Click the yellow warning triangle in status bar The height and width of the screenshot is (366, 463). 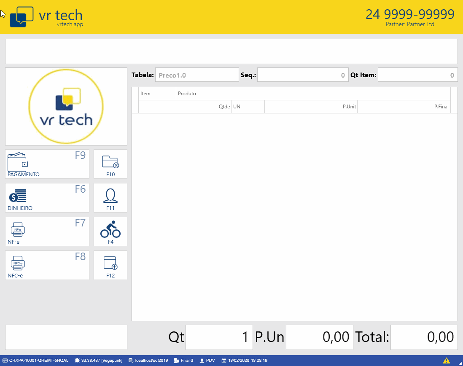click(446, 360)
